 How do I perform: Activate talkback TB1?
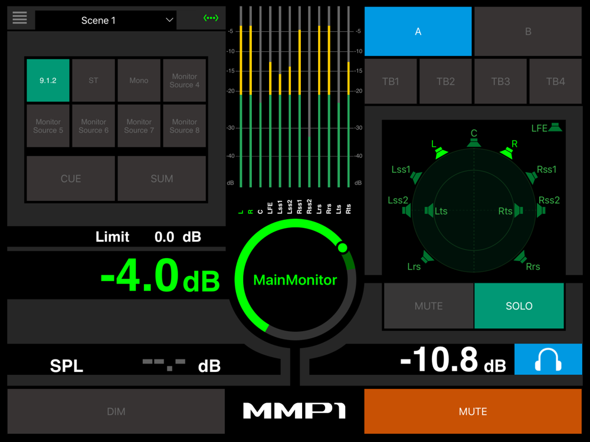pos(391,81)
